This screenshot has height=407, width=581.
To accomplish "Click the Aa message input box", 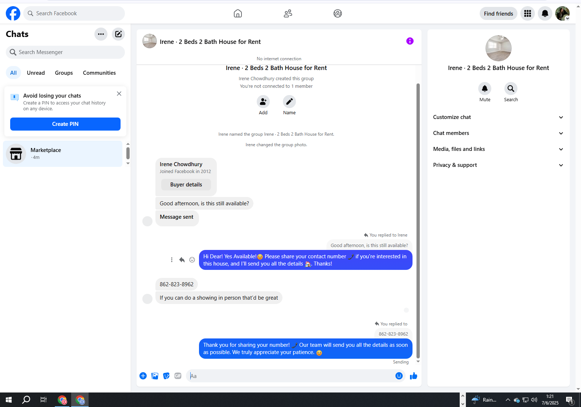I will point(290,376).
